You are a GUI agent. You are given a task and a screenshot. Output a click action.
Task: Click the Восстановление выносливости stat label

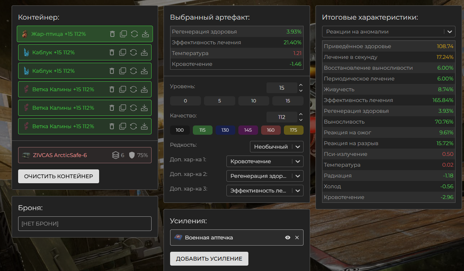coord(368,68)
